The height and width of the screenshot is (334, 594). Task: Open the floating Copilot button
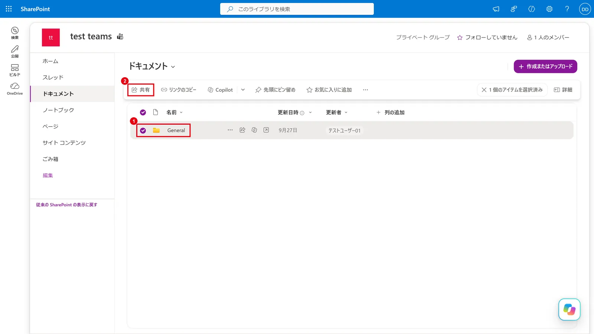569,310
